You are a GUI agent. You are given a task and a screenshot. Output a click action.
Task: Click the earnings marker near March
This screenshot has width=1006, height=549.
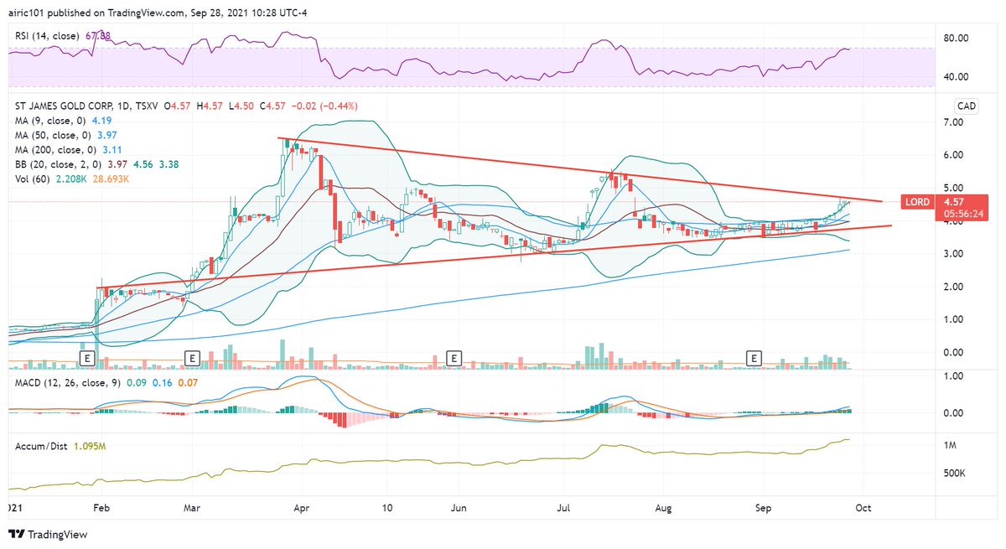192,358
